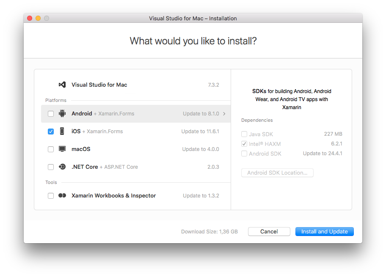Click the 6.2.1 HAXM version value

click(336, 144)
